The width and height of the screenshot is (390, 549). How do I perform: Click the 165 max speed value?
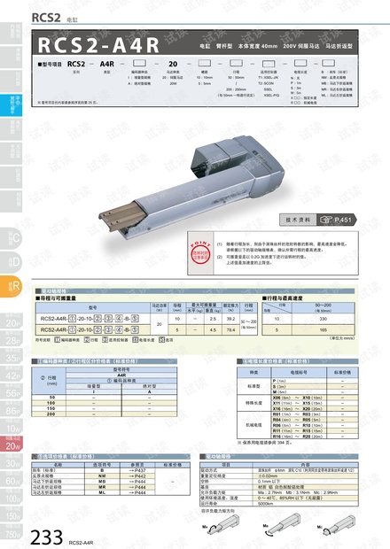(x=323, y=329)
